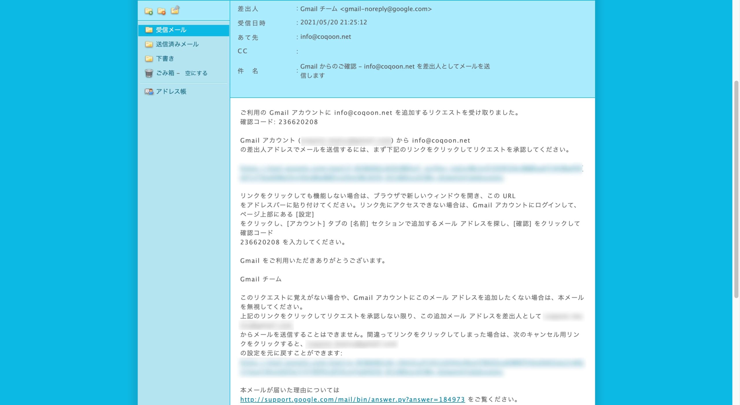This screenshot has height=405, width=740.
Task: Click the 受信日時 field label
Action: click(251, 23)
